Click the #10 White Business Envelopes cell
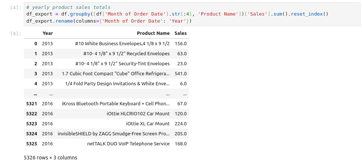The height and width of the screenshot is (165, 362). coord(122,44)
